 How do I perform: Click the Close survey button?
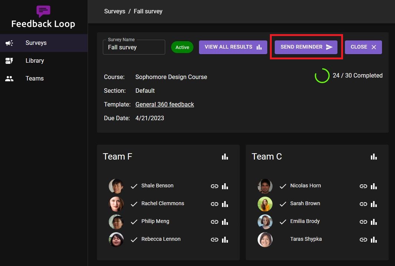pyautogui.click(x=363, y=47)
